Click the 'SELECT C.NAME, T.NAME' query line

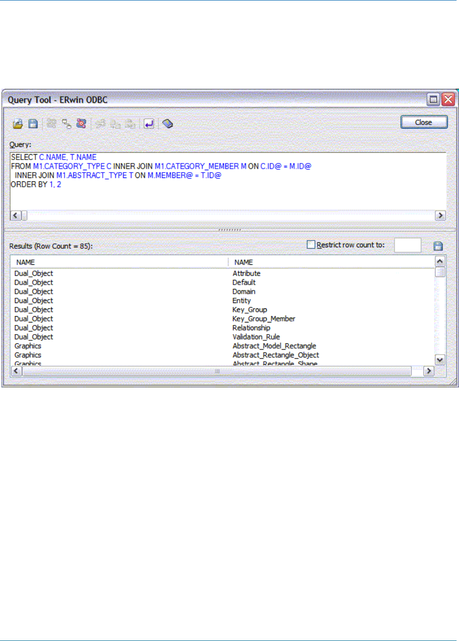tap(54, 157)
